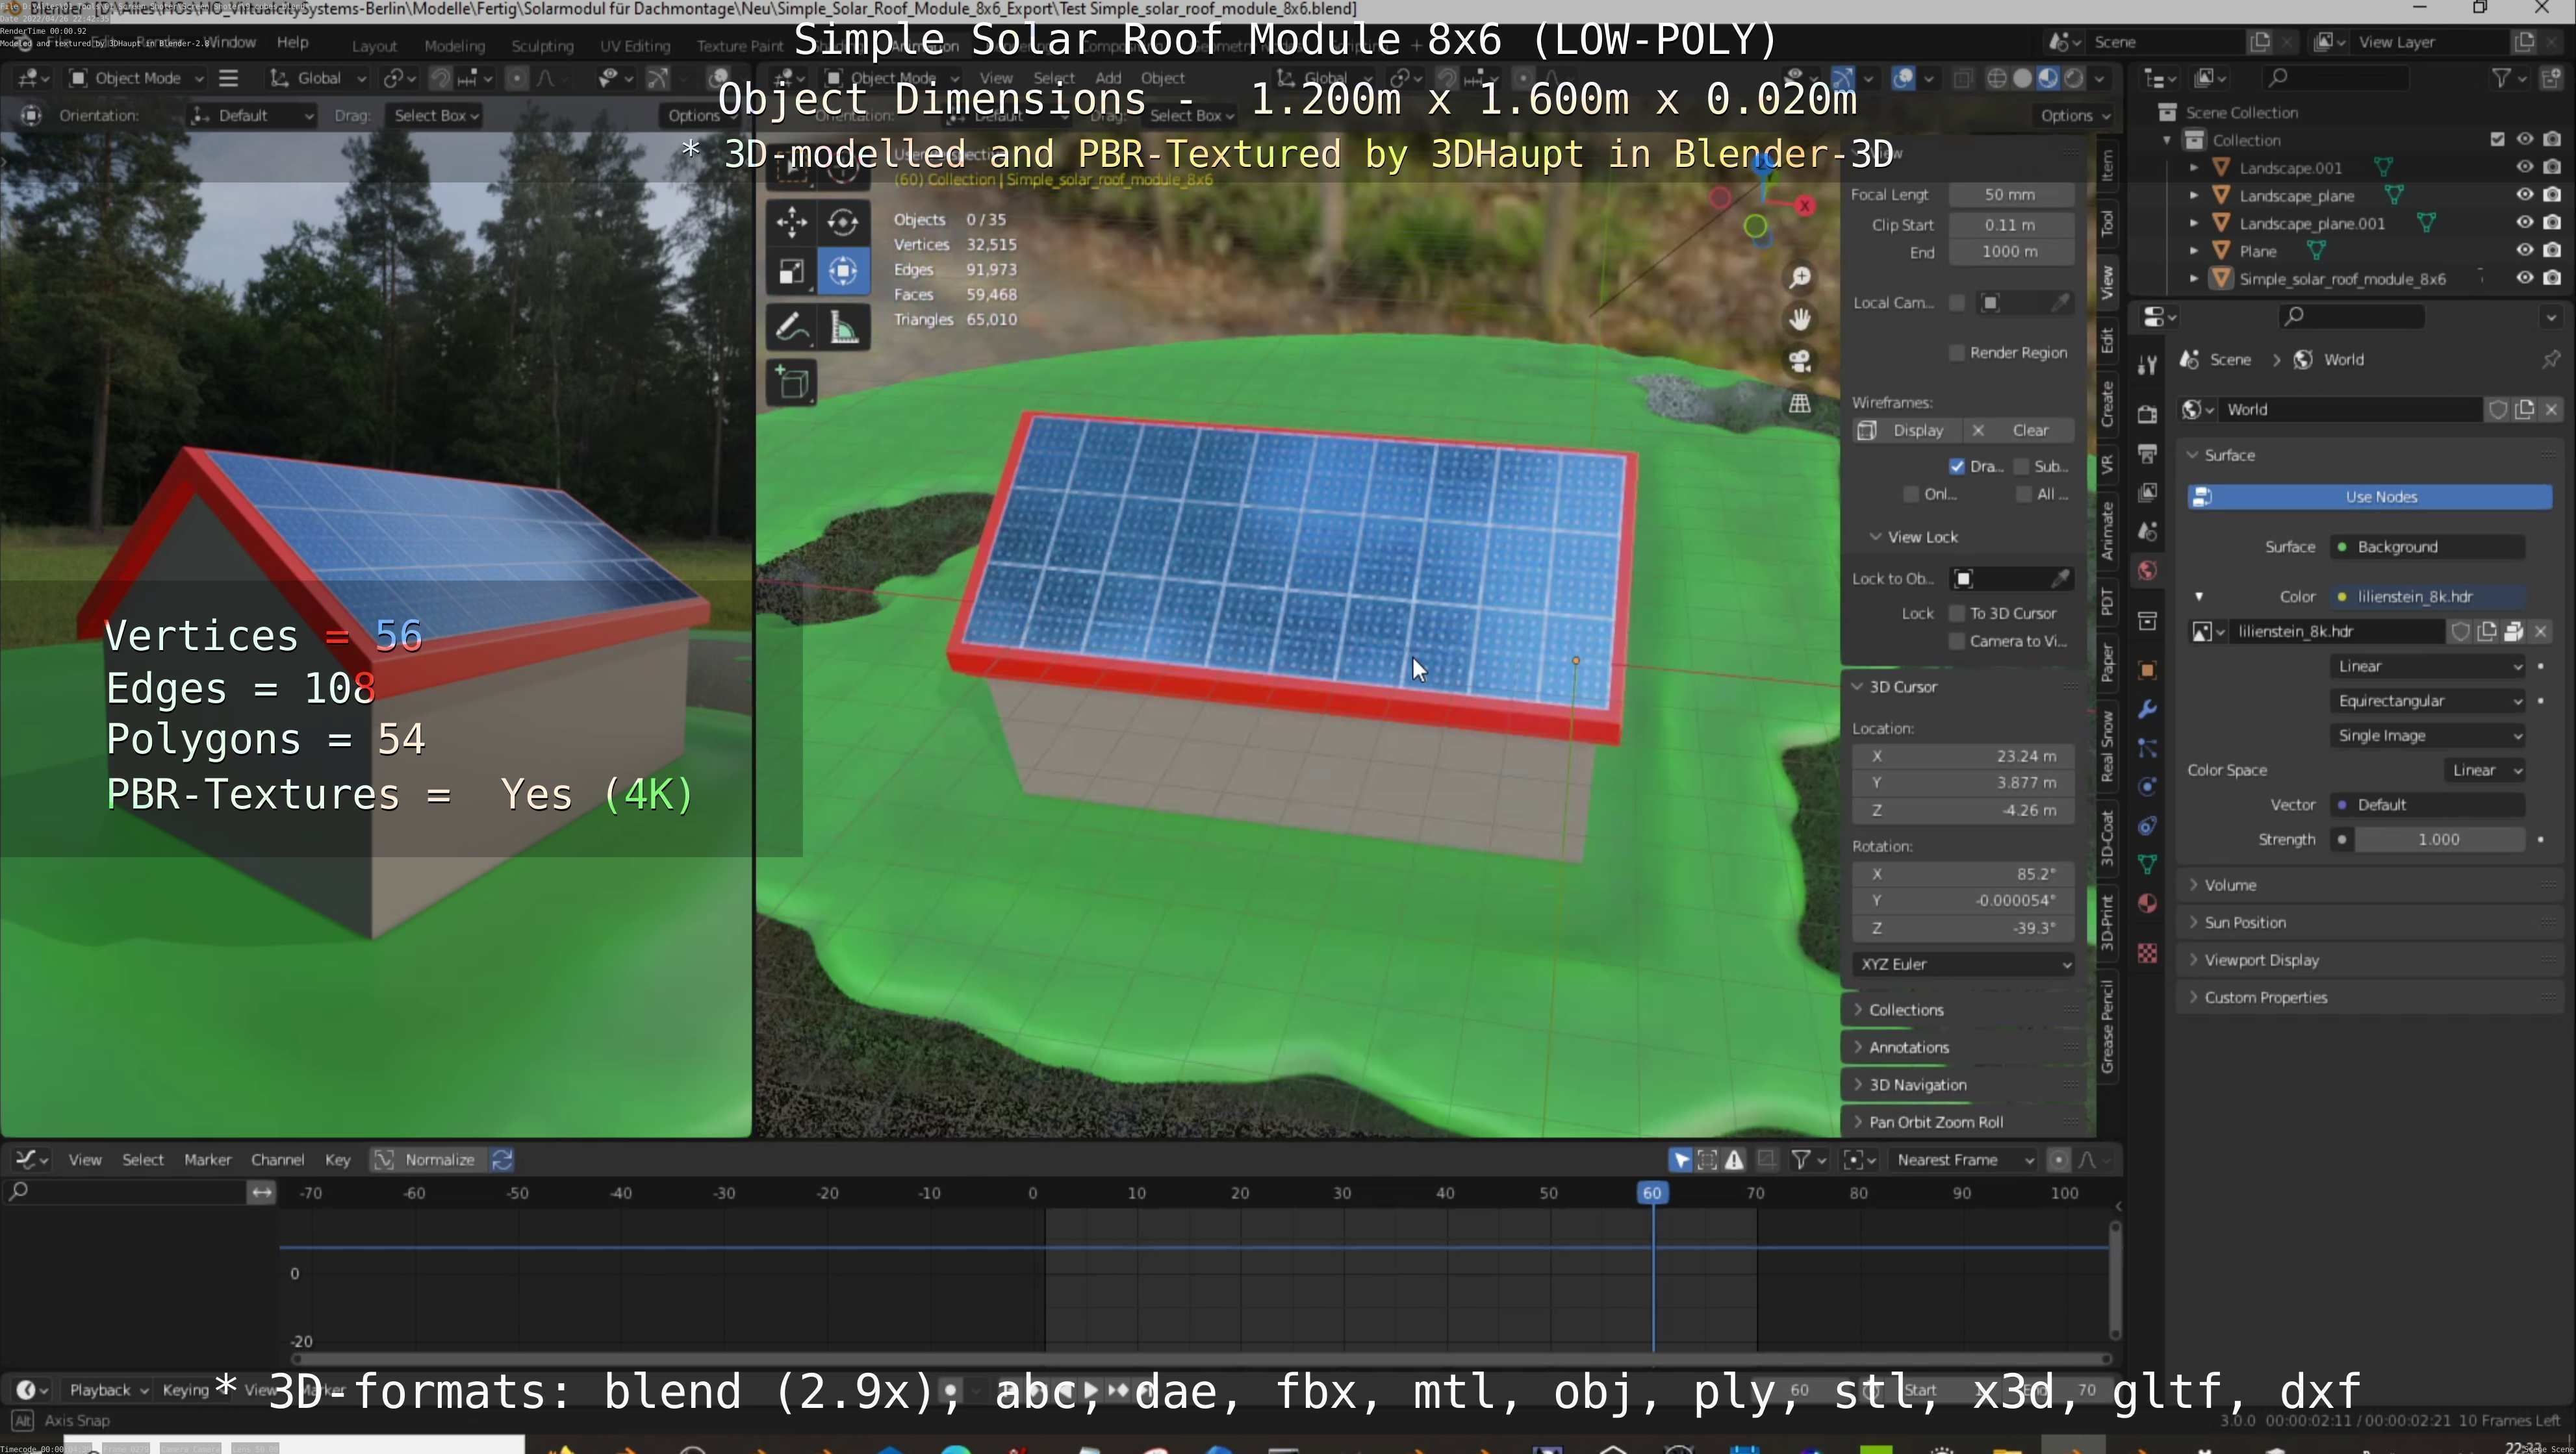Open the Single Image source dropdown
Viewport: 2576px width, 1454px height.
point(2428,736)
